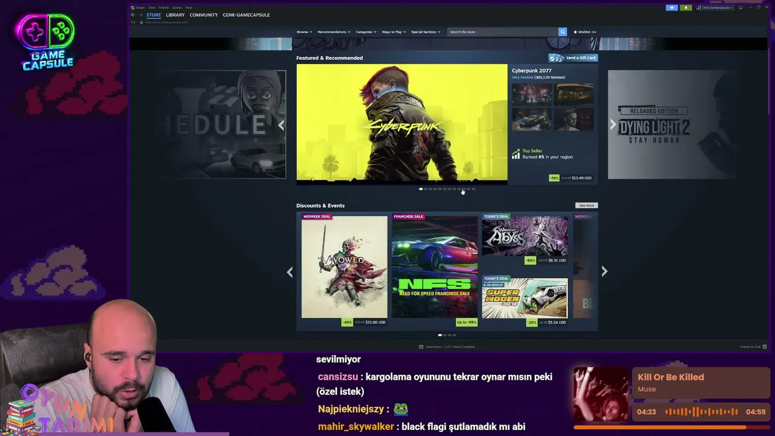Image resolution: width=775 pixels, height=436 pixels.
Task: Open the Friends menu in title bar
Action: (x=163, y=7)
